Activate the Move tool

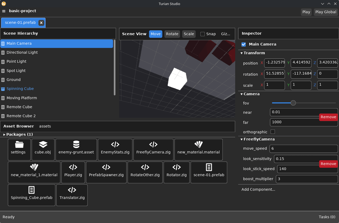[x=156, y=34]
